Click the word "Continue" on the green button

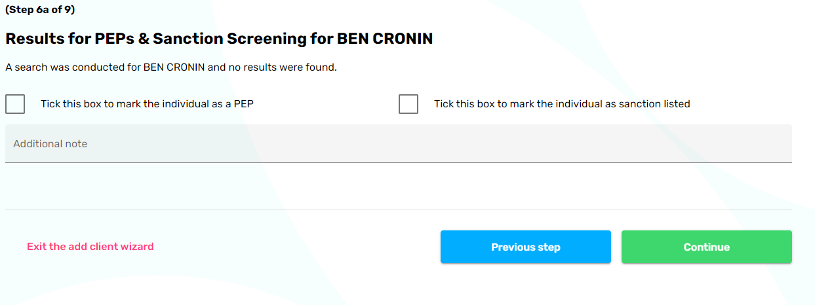(x=706, y=247)
